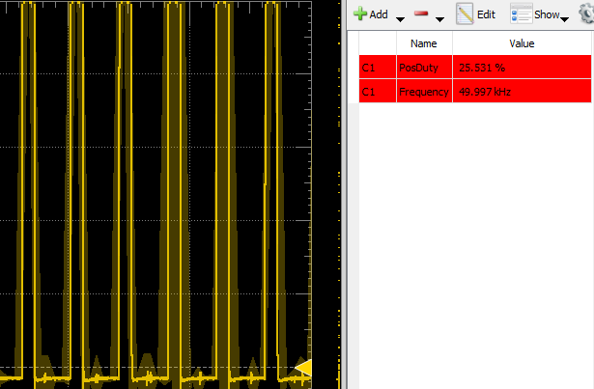Sort by the Value column header
Image resolution: width=594 pixels, height=389 pixels.
[x=522, y=43]
